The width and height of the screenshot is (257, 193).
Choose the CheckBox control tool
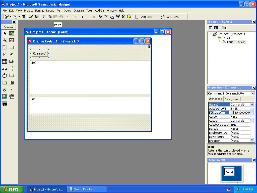pos(5,54)
